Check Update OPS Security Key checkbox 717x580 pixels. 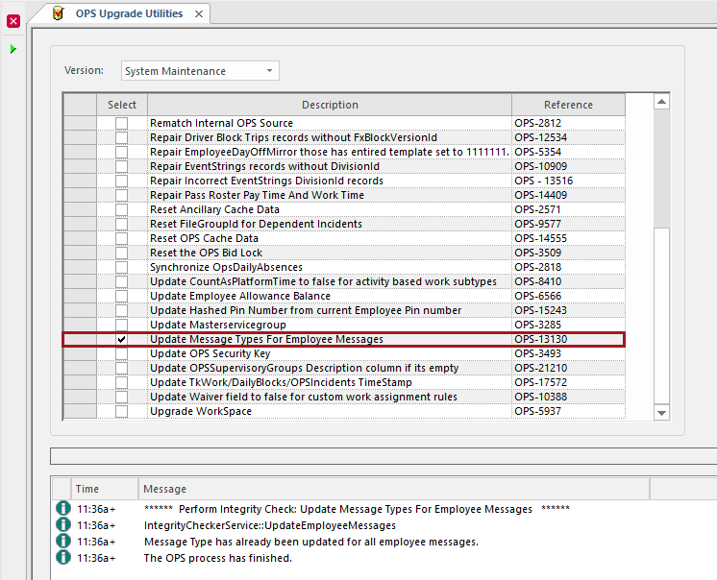[122, 353]
